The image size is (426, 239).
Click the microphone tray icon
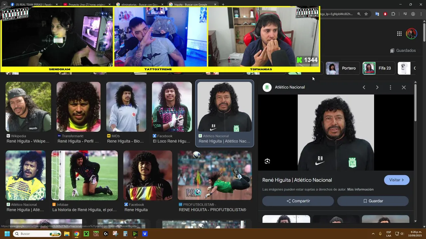(x=380, y=234)
